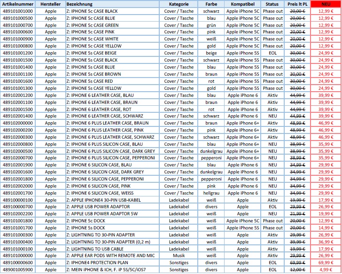Select Z: APPLE IPHONE4 30-PIN USB-KABEL
The width and height of the screenshot is (342, 274).
(112, 200)
